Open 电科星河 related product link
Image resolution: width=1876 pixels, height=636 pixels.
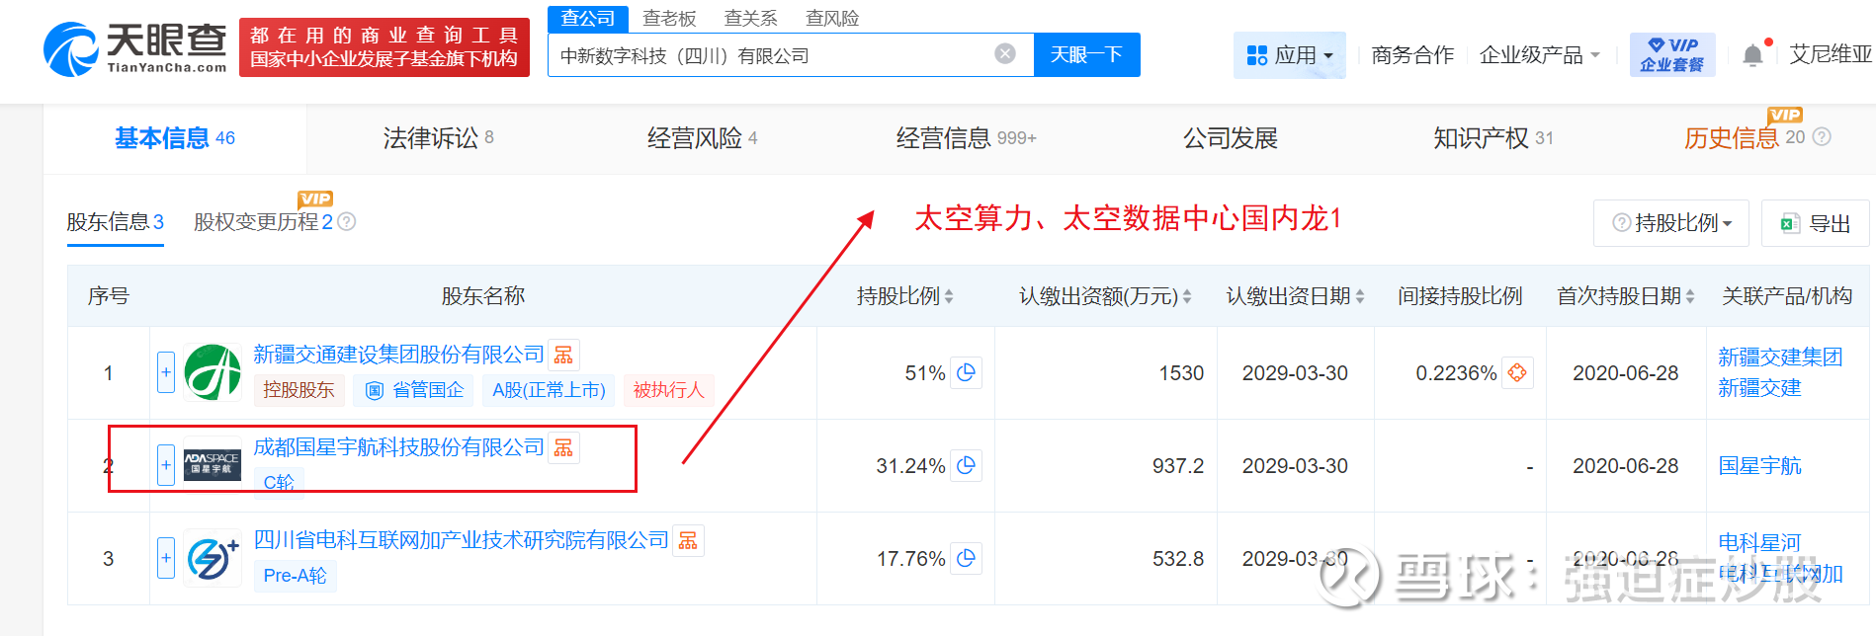1759,542
